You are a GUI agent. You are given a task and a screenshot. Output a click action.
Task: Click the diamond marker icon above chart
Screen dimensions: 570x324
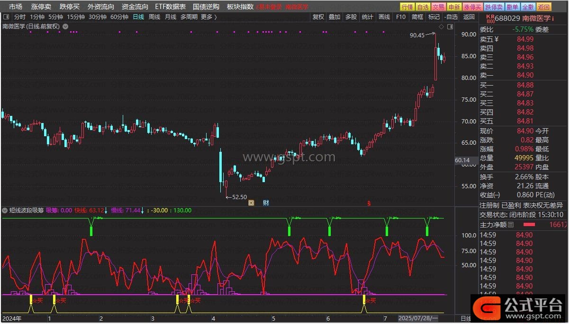[441, 26]
